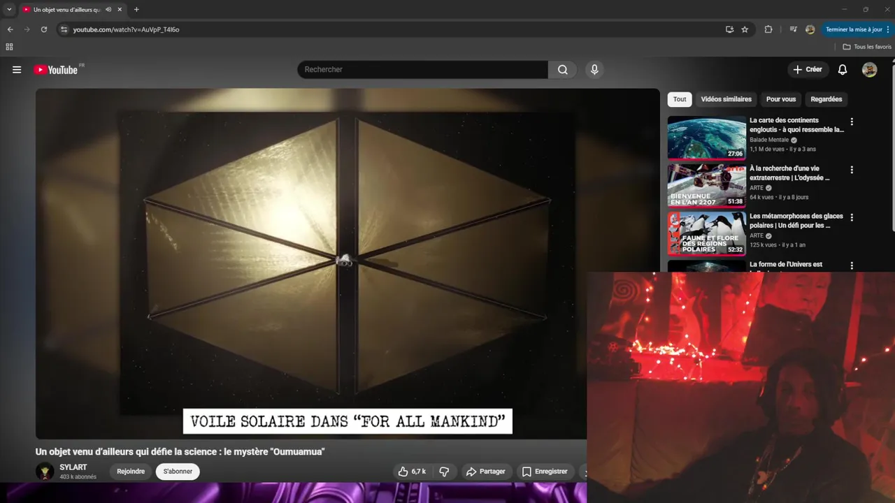Dislike the video with thumbs down
This screenshot has width=895, height=503.
pos(444,472)
